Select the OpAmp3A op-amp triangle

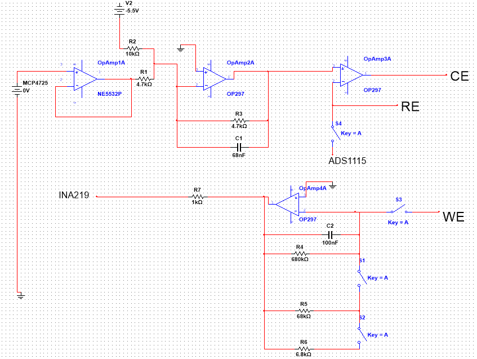pos(351,74)
